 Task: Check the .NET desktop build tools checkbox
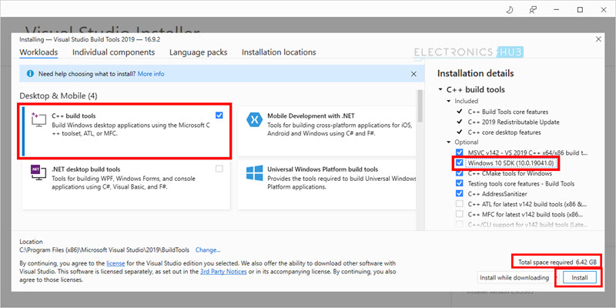click(x=220, y=169)
